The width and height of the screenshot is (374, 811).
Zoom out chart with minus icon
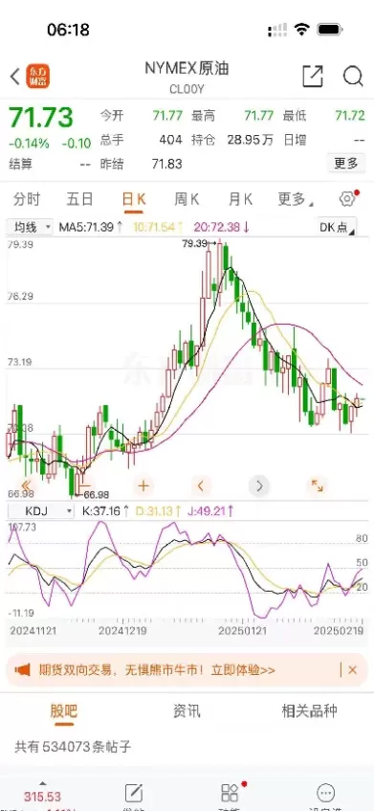point(85,485)
